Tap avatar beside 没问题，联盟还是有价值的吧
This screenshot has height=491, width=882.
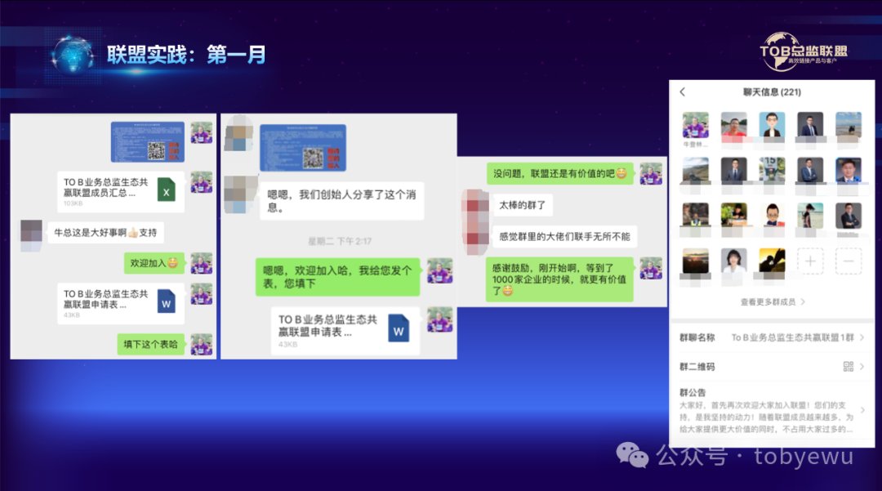[651, 174]
